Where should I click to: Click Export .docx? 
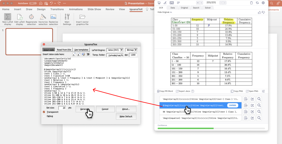click(183, 91)
